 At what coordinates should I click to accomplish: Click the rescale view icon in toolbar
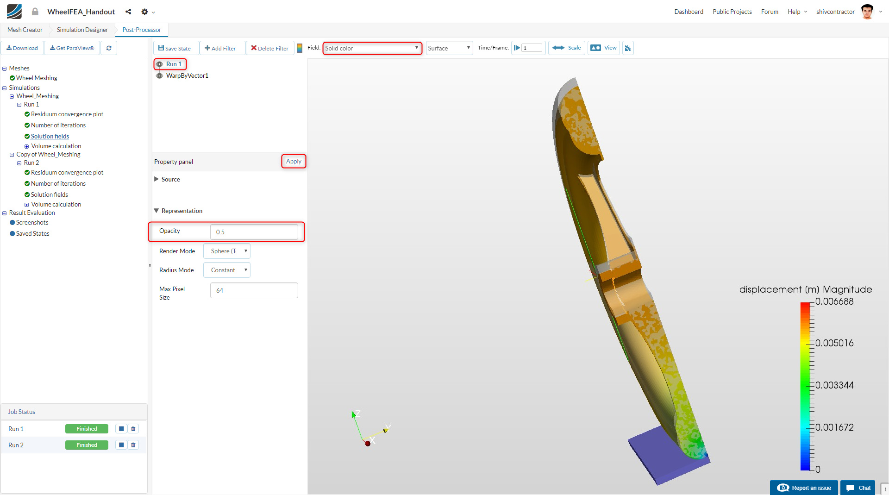click(x=628, y=48)
